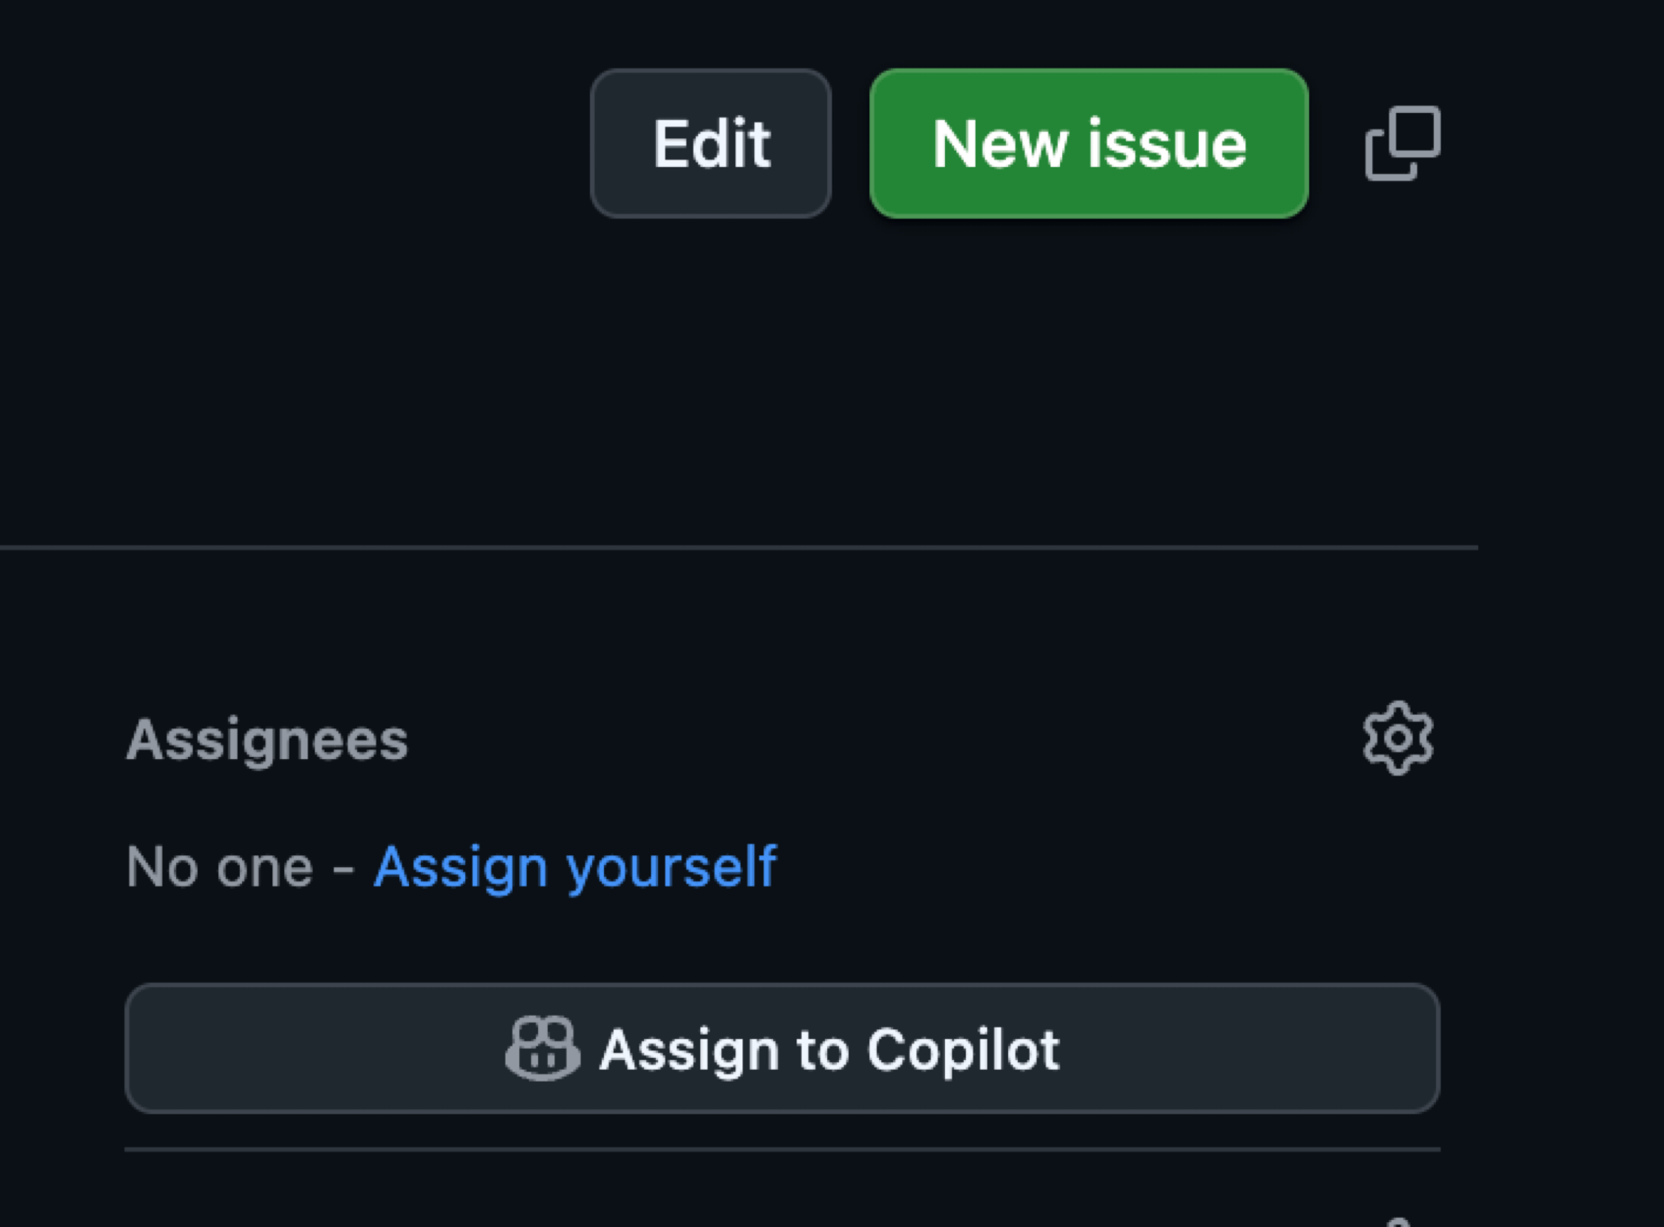Click the Assign yourself link
The width and height of the screenshot is (1664, 1227).
575,867
